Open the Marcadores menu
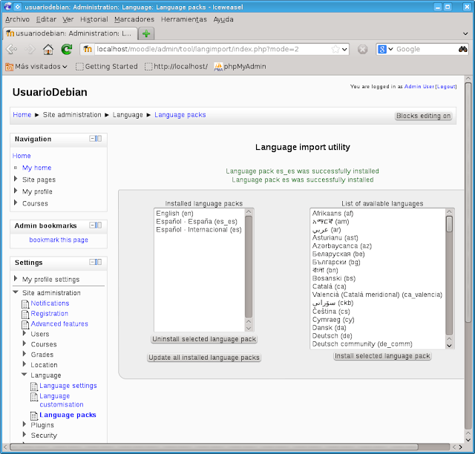475x454 pixels. tap(134, 19)
